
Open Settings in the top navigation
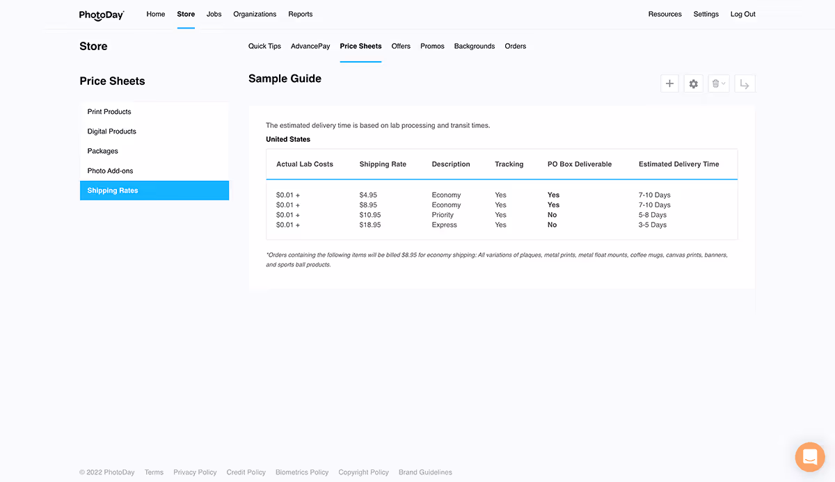[706, 14]
